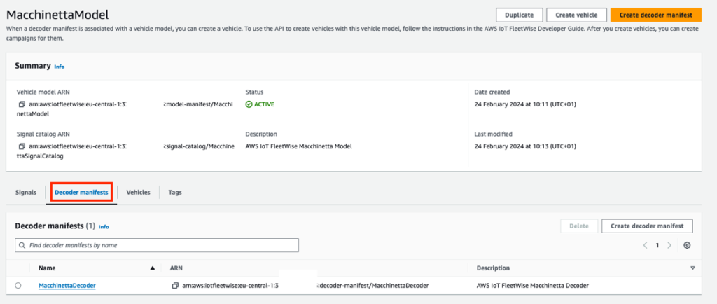Open the Decoder manifests tab
The image size is (717, 304).
[x=81, y=192]
